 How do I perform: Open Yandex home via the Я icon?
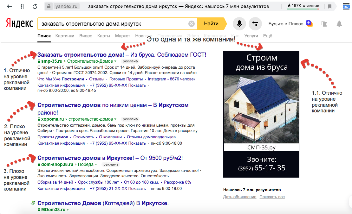click(22, 7)
